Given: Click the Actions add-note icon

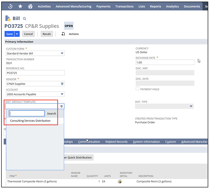Looking at the screenshot, I should 63,34.
